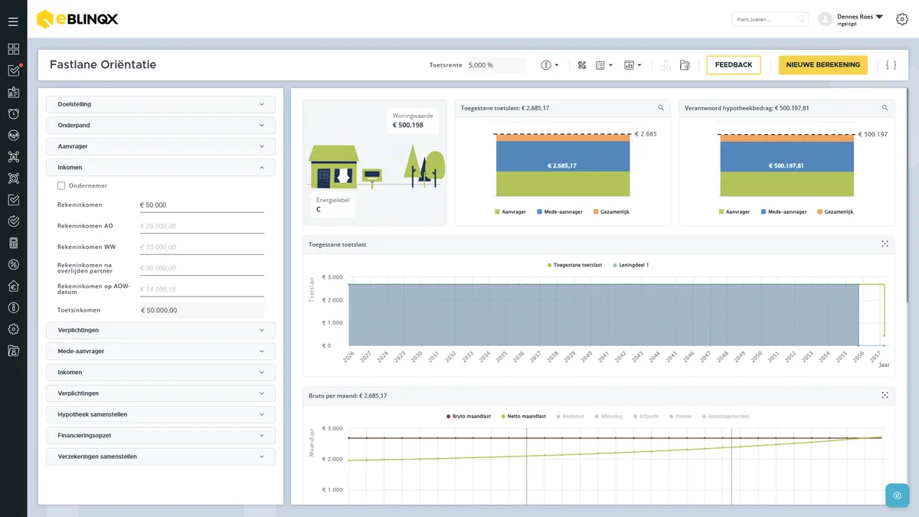Tick the Ondernemer checkbox
Screen dimensions: 919x517
click(61, 185)
